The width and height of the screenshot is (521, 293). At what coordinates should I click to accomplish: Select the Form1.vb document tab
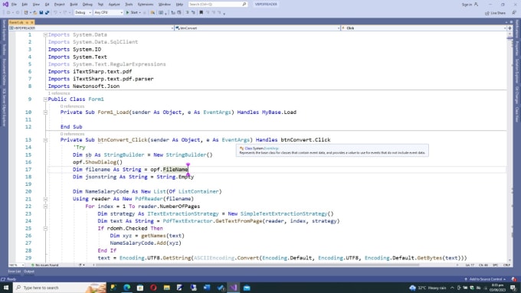(x=16, y=22)
